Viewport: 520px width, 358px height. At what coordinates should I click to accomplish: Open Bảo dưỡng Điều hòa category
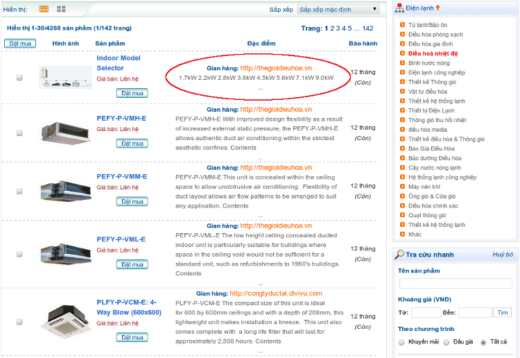(435, 158)
